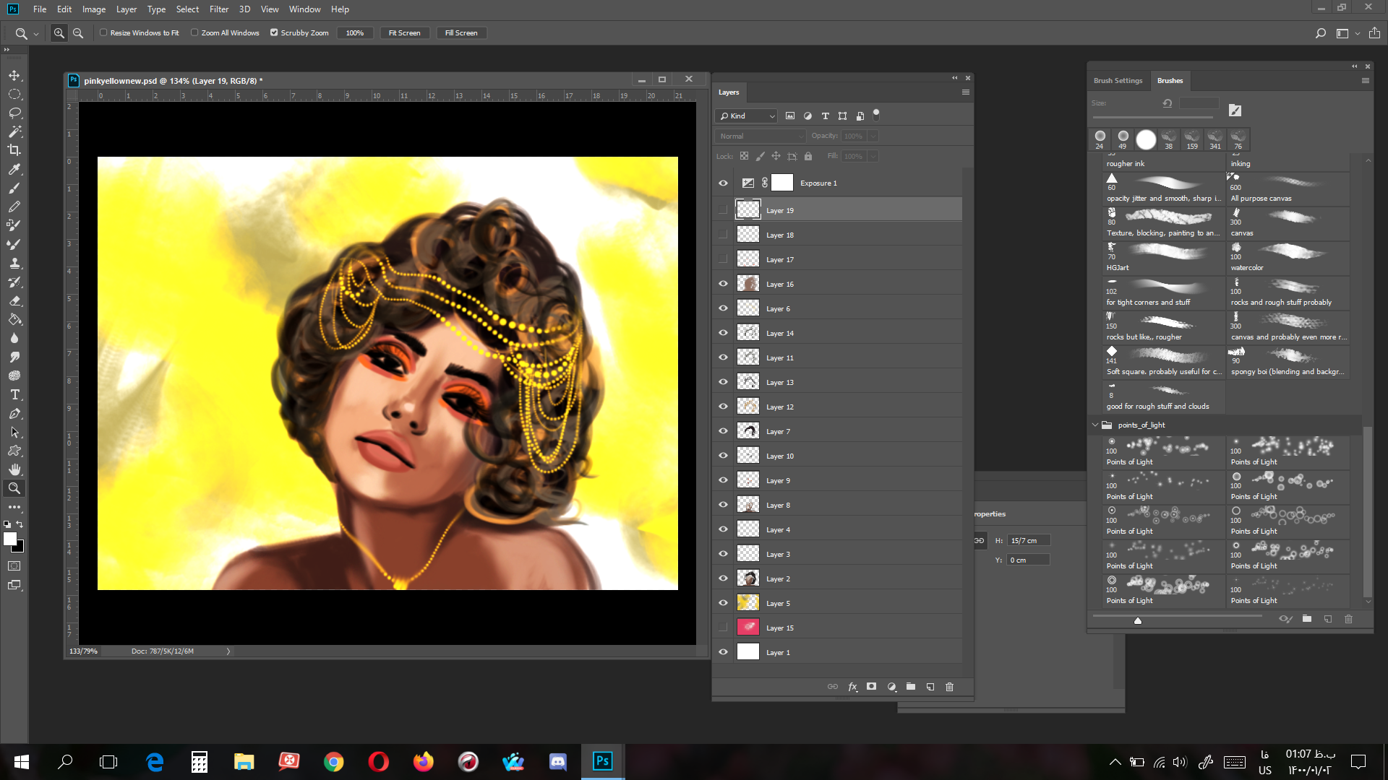Select the Eyedropper tool
This screenshot has width=1388, height=780.
pyautogui.click(x=14, y=169)
